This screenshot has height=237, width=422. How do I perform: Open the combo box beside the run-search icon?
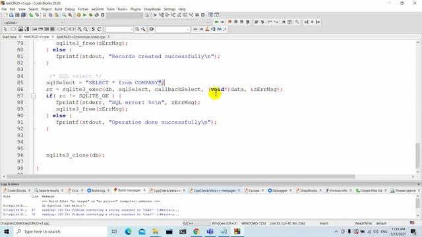click(x=173, y=29)
